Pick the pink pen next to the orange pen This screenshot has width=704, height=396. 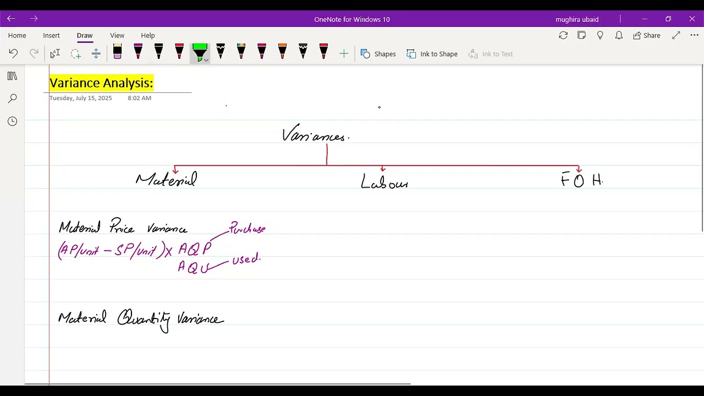click(x=262, y=52)
